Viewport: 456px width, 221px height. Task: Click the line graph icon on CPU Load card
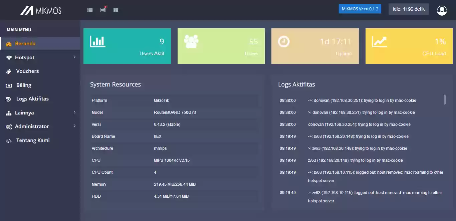tap(380, 42)
